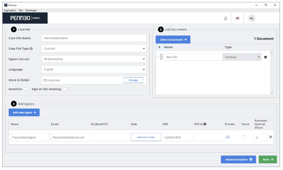Open the Case File Type help icon
Viewport: 283px width, 170px height.
(31, 49)
